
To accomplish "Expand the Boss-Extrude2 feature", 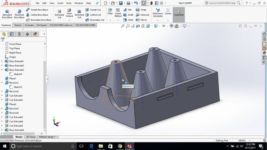I will click(x=2, y=65).
